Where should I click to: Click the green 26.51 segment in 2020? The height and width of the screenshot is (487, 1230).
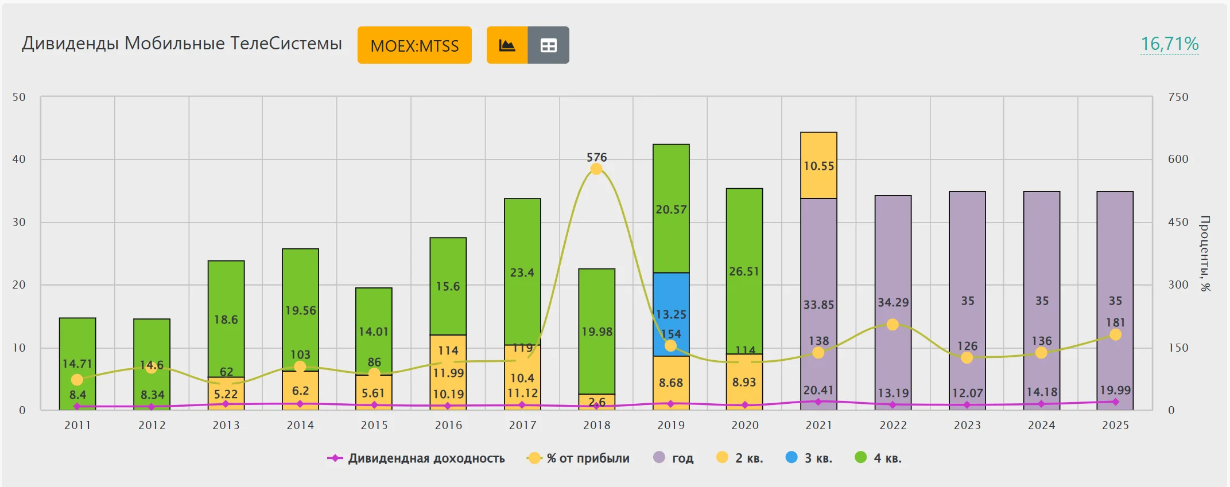[x=744, y=271]
